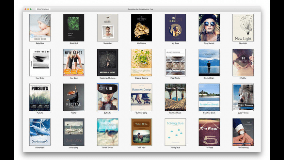Click the 'Movember' caption label
284x160 pixels.
tap(108, 43)
